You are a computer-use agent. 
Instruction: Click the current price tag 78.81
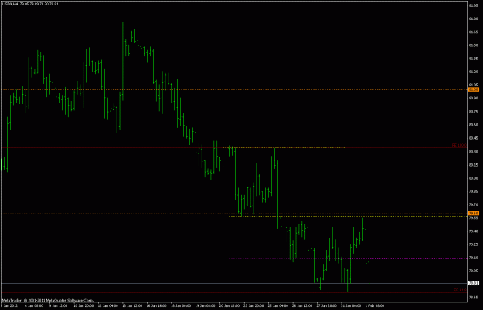click(474, 283)
